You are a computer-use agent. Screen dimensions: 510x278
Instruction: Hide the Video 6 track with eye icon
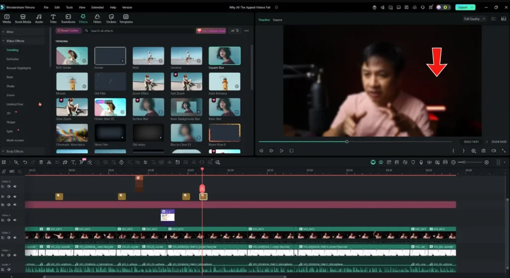pyautogui.click(x=14, y=186)
